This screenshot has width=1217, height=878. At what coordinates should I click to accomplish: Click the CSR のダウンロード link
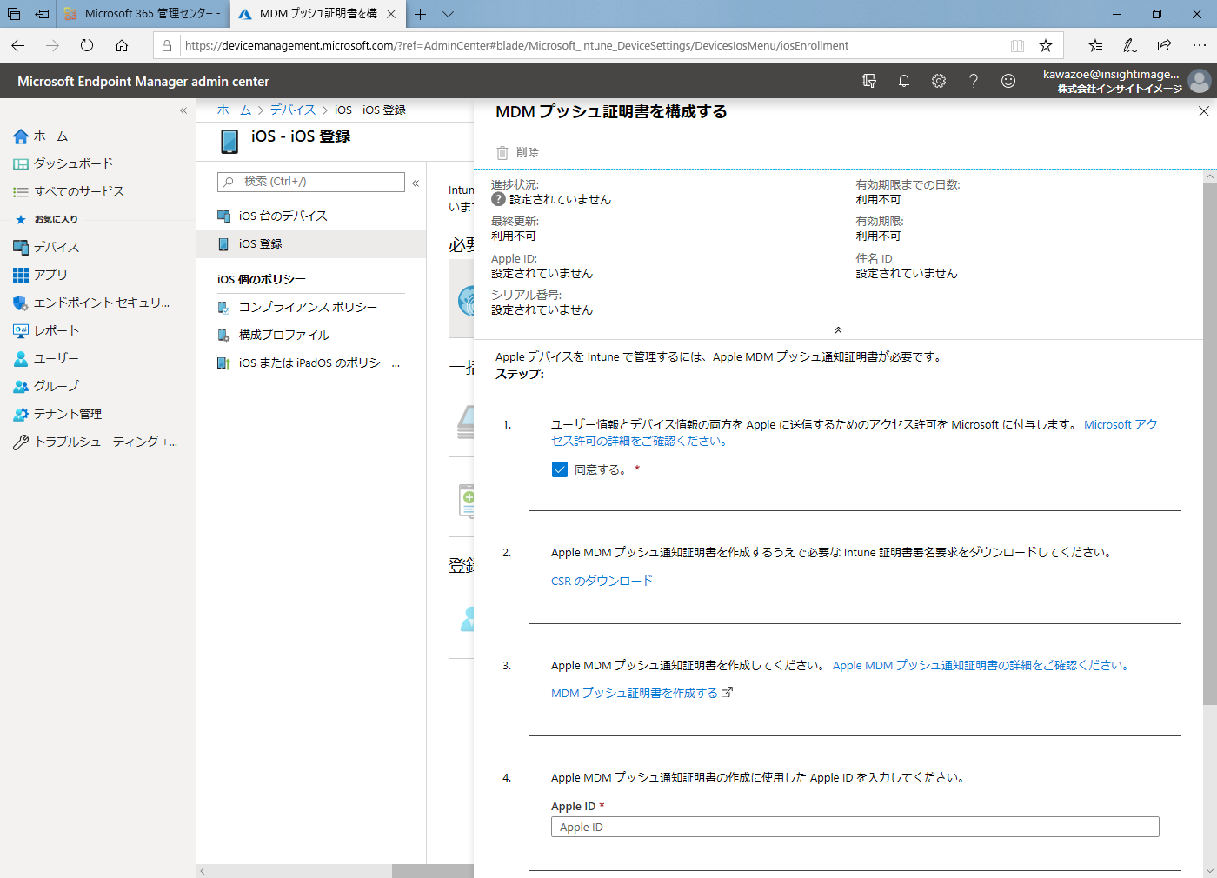point(600,581)
